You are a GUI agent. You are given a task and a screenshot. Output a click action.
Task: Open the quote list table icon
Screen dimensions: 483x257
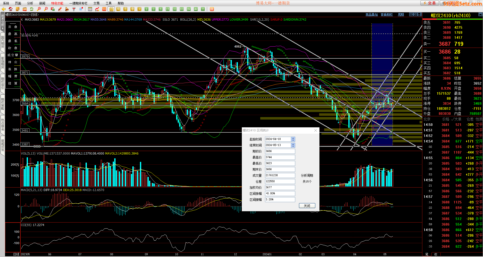pos(90,9)
